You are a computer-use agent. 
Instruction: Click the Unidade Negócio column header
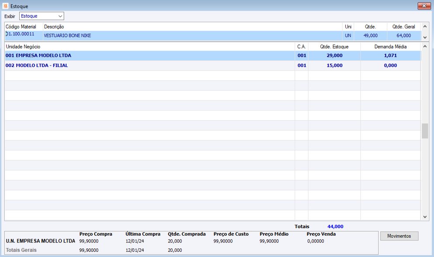[23, 46]
